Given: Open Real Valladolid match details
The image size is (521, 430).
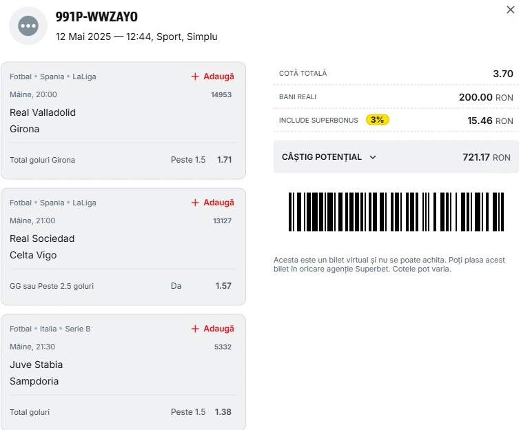Looking at the screenshot, I should [x=43, y=112].
